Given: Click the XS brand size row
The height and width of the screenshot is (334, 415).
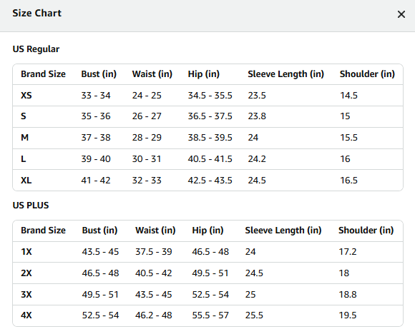Looking at the screenshot, I should [207, 96].
